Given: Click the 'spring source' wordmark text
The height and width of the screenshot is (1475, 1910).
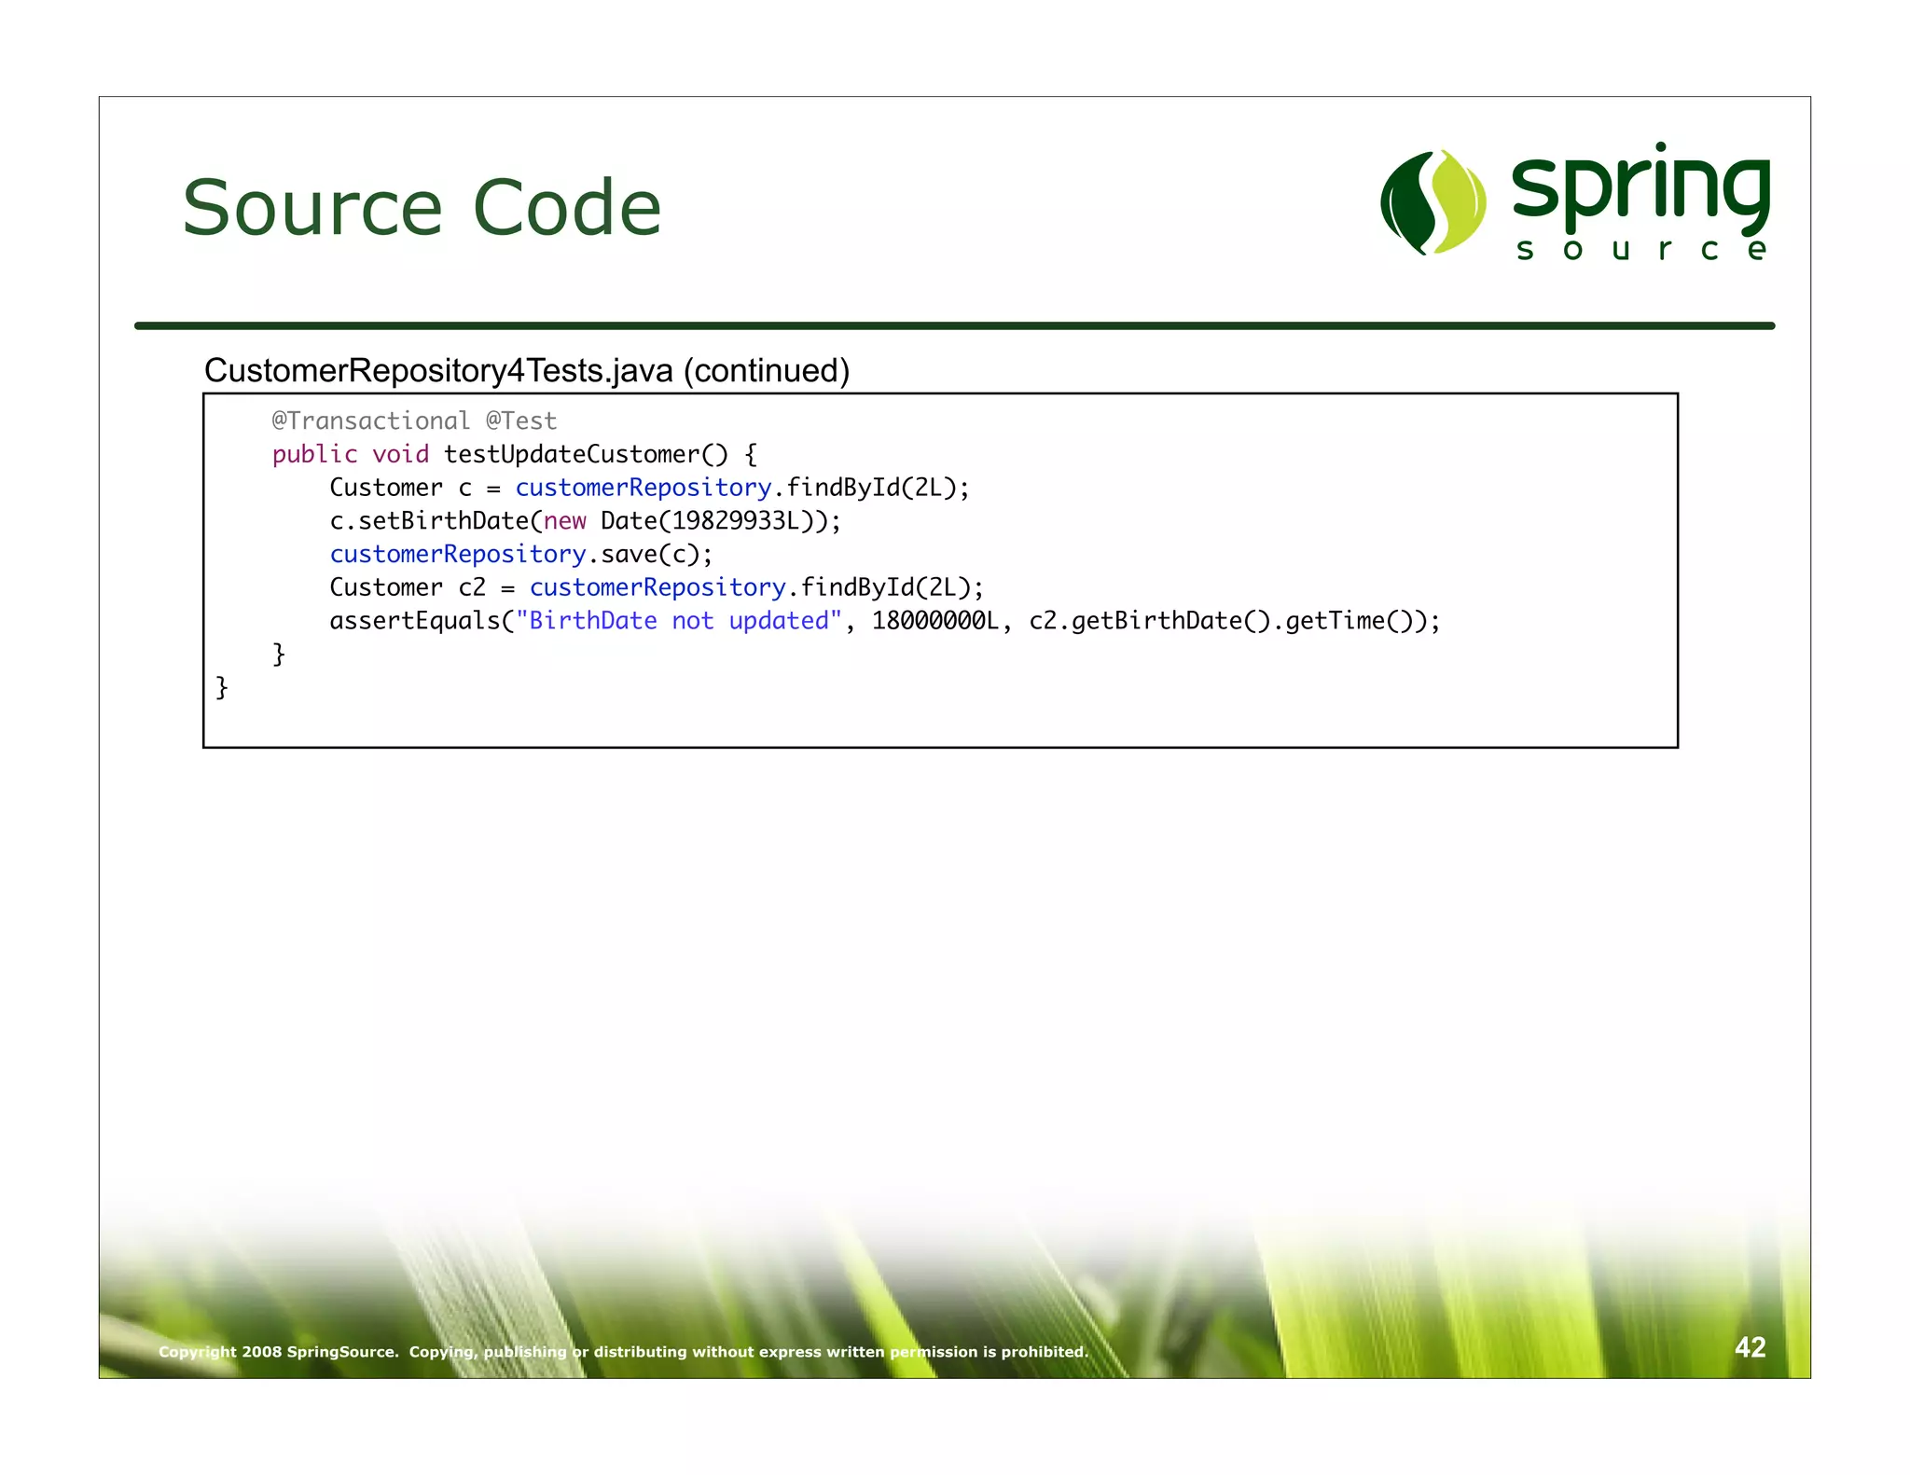Looking at the screenshot, I should click(1641, 201).
